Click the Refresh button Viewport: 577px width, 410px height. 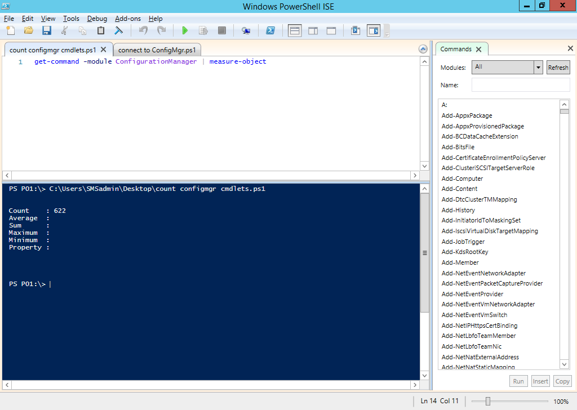[558, 68]
